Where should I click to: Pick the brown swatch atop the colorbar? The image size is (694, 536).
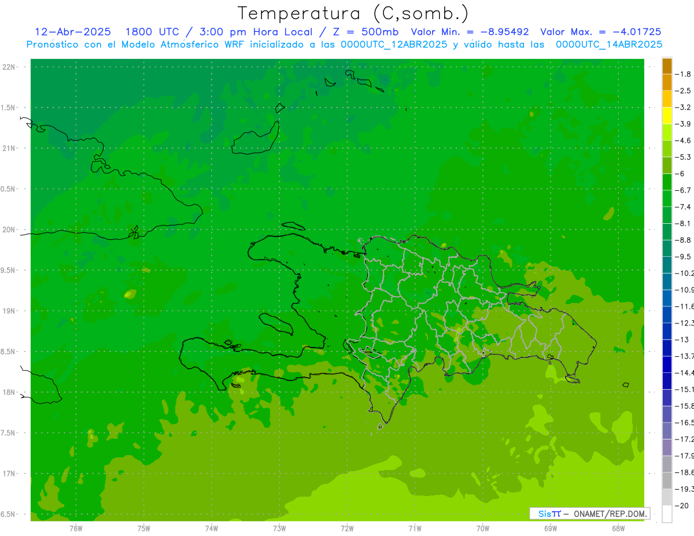667,66
